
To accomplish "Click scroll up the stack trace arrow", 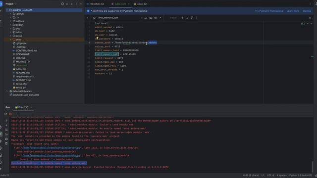I will click(6, 121).
